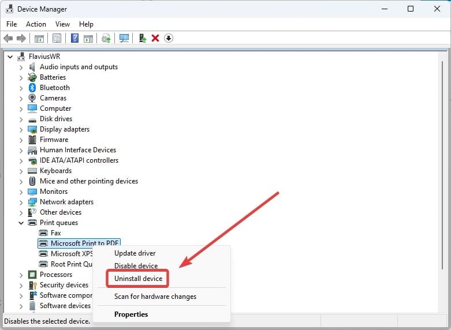Image resolution: width=451 pixels, height=330 pixels.
Task: Click the blue Help question mark icon
Action: pyautogui.click(x=75, y=38)
